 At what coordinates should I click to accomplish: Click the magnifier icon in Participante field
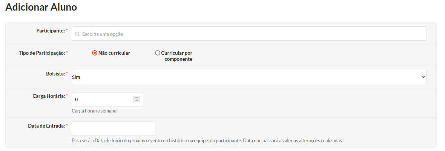(77, 34)
